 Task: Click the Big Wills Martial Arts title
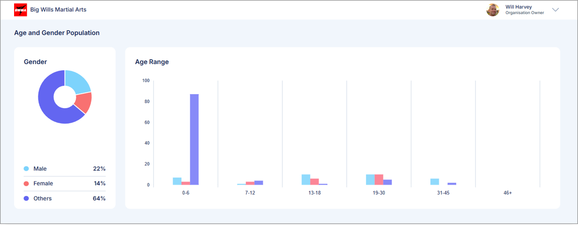[58, 10]
